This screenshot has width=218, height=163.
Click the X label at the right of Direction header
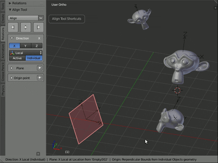39,38
